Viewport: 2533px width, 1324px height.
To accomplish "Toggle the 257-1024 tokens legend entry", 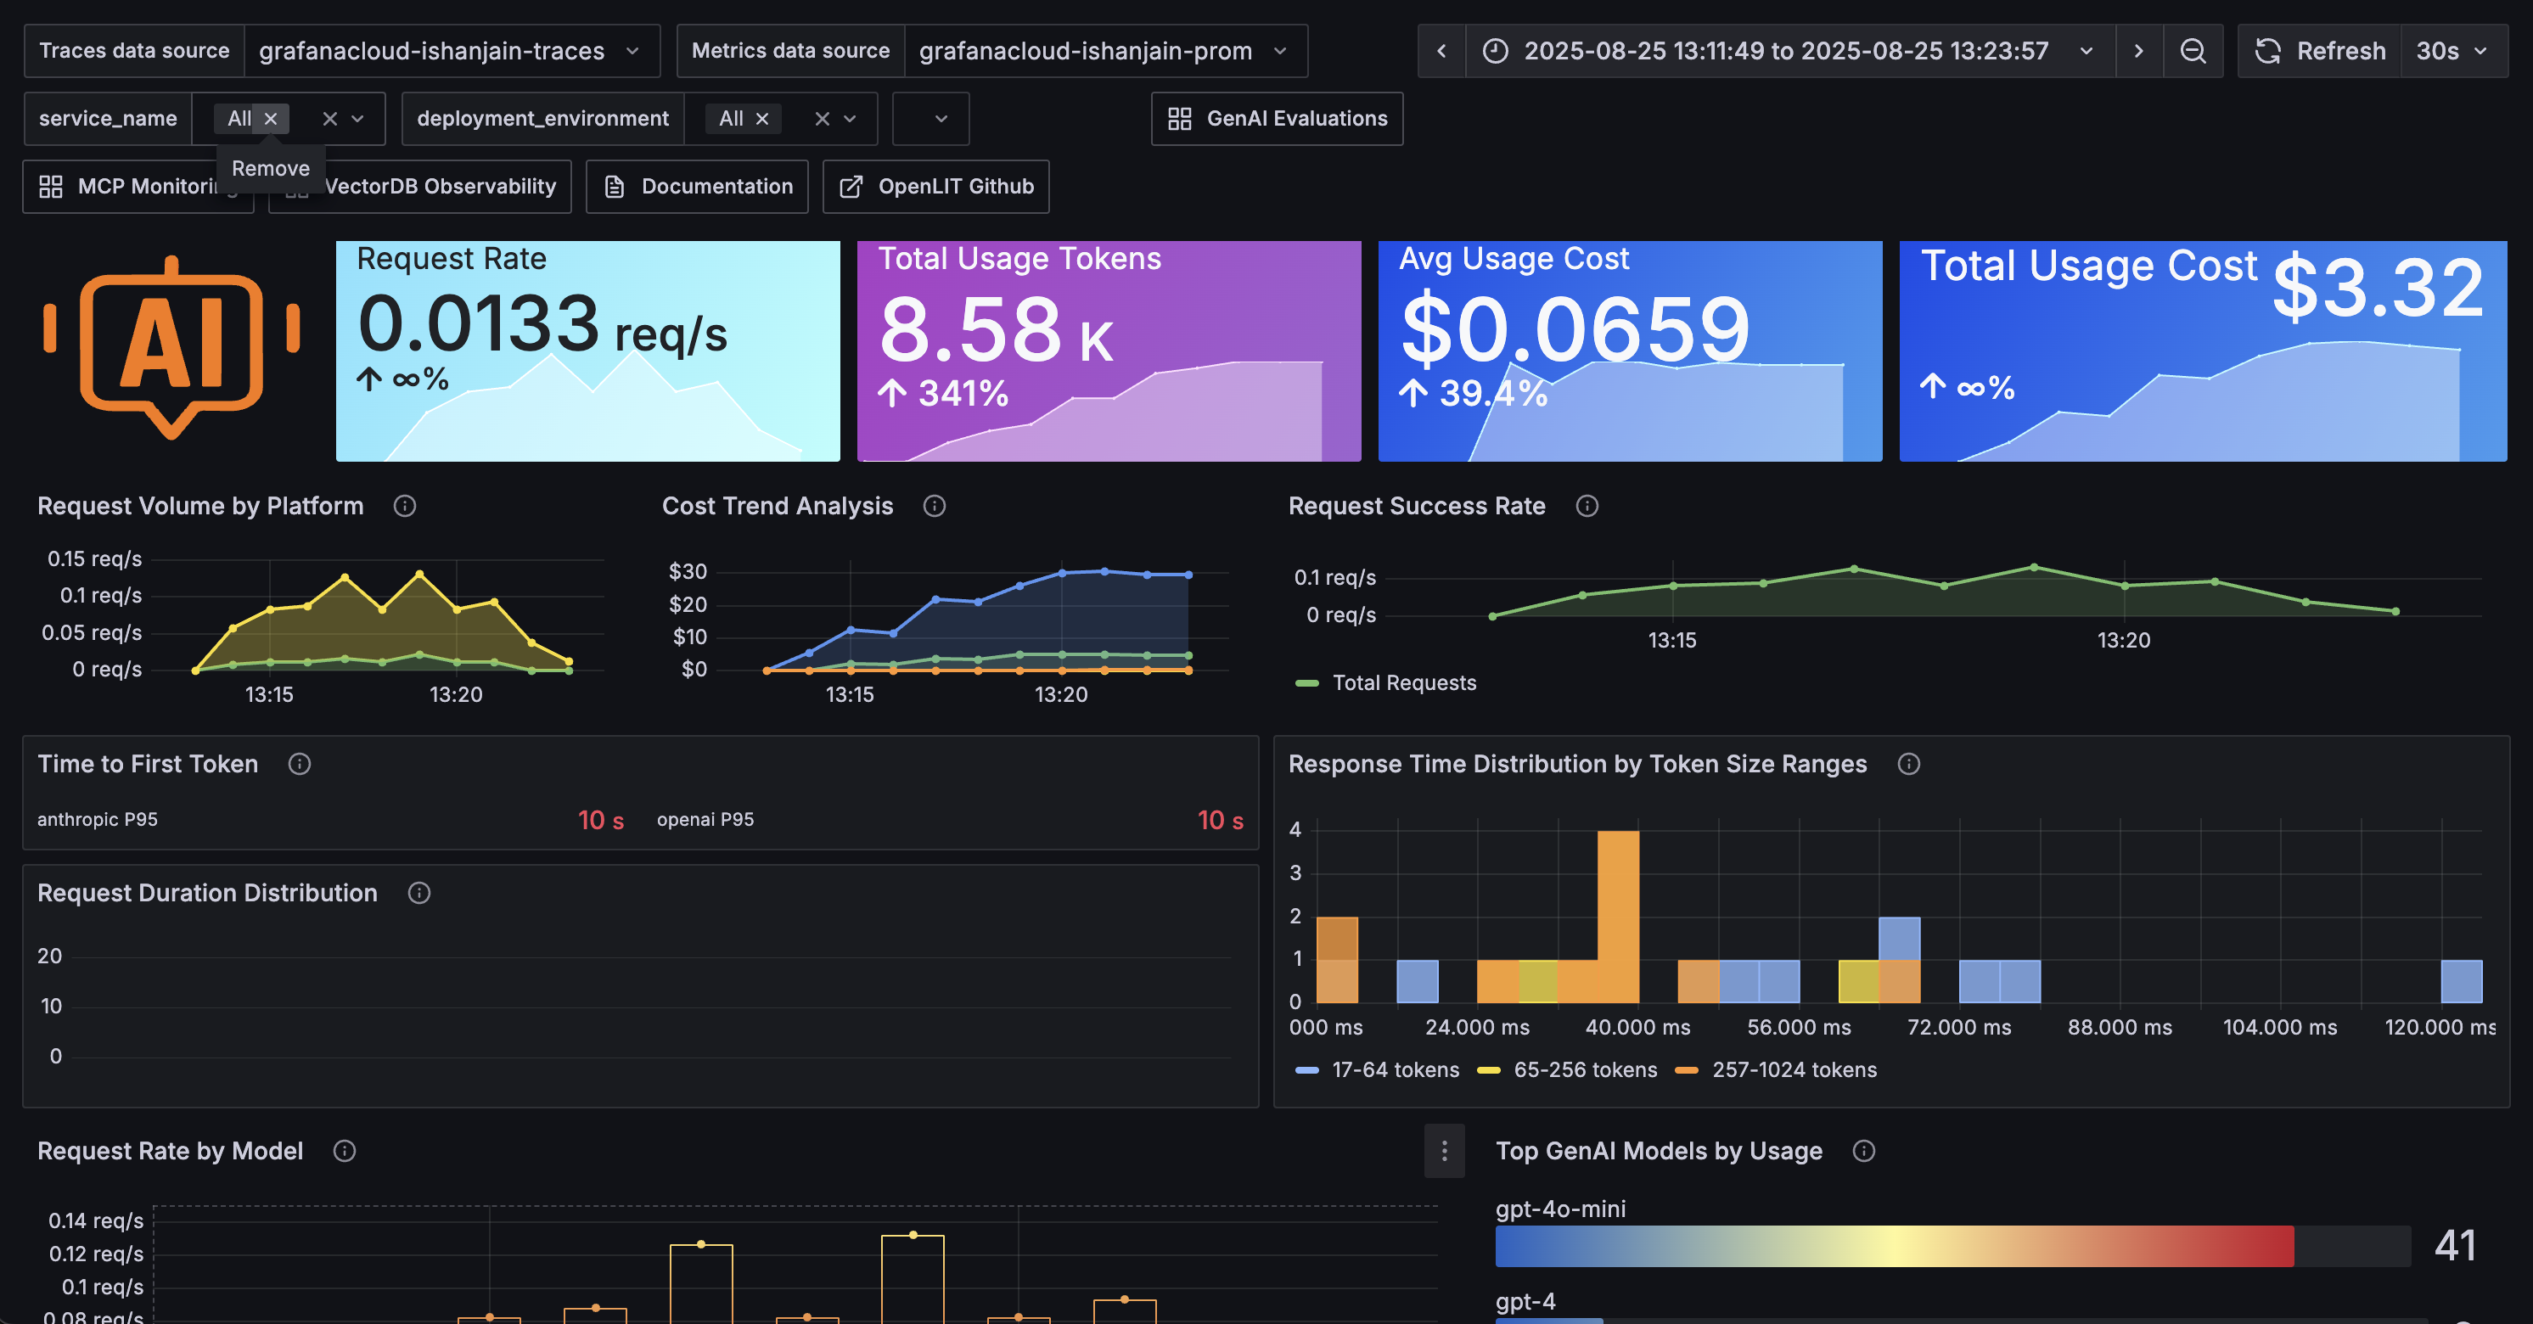I will [x=1794, y=1070].
